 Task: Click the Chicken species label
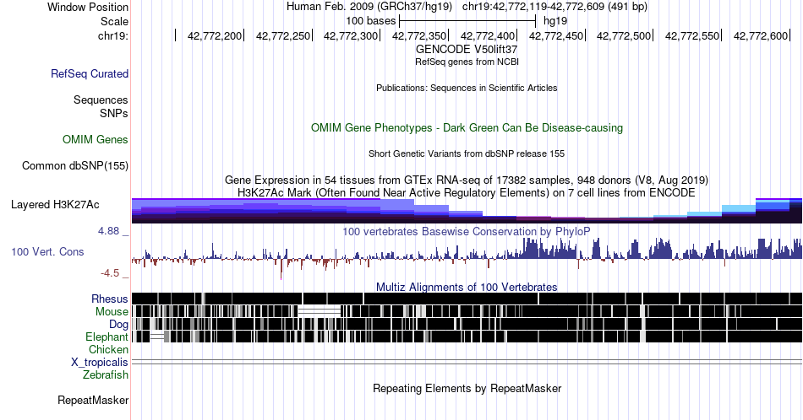click(x=108, y=349)
